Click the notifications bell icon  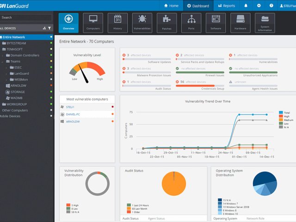[246, 6]
